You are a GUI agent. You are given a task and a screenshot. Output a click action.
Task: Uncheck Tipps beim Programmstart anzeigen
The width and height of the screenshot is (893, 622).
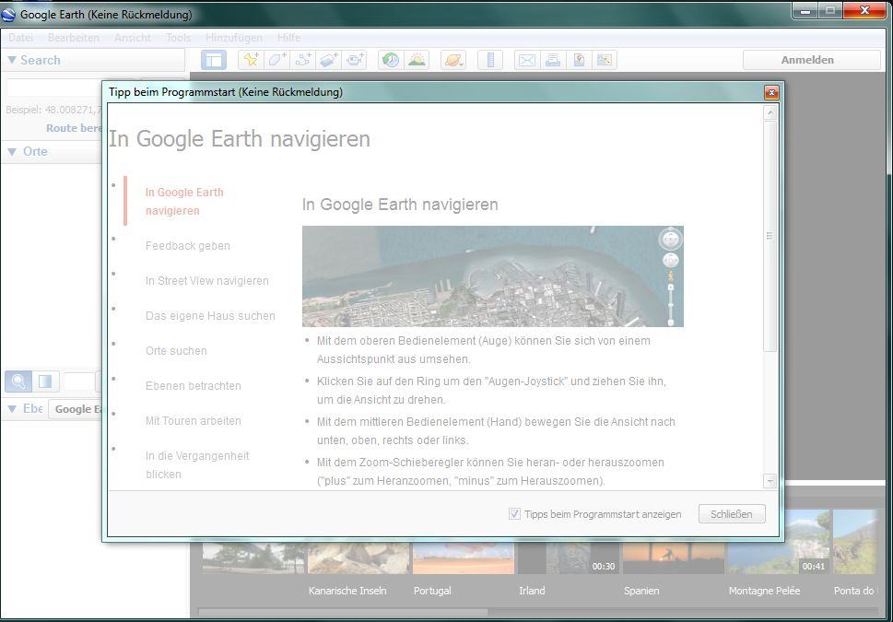[514, 514]
